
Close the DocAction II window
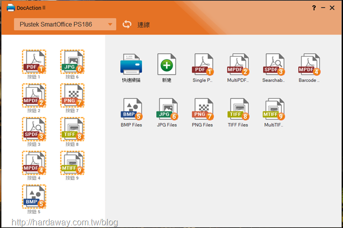tap(332, 8)
